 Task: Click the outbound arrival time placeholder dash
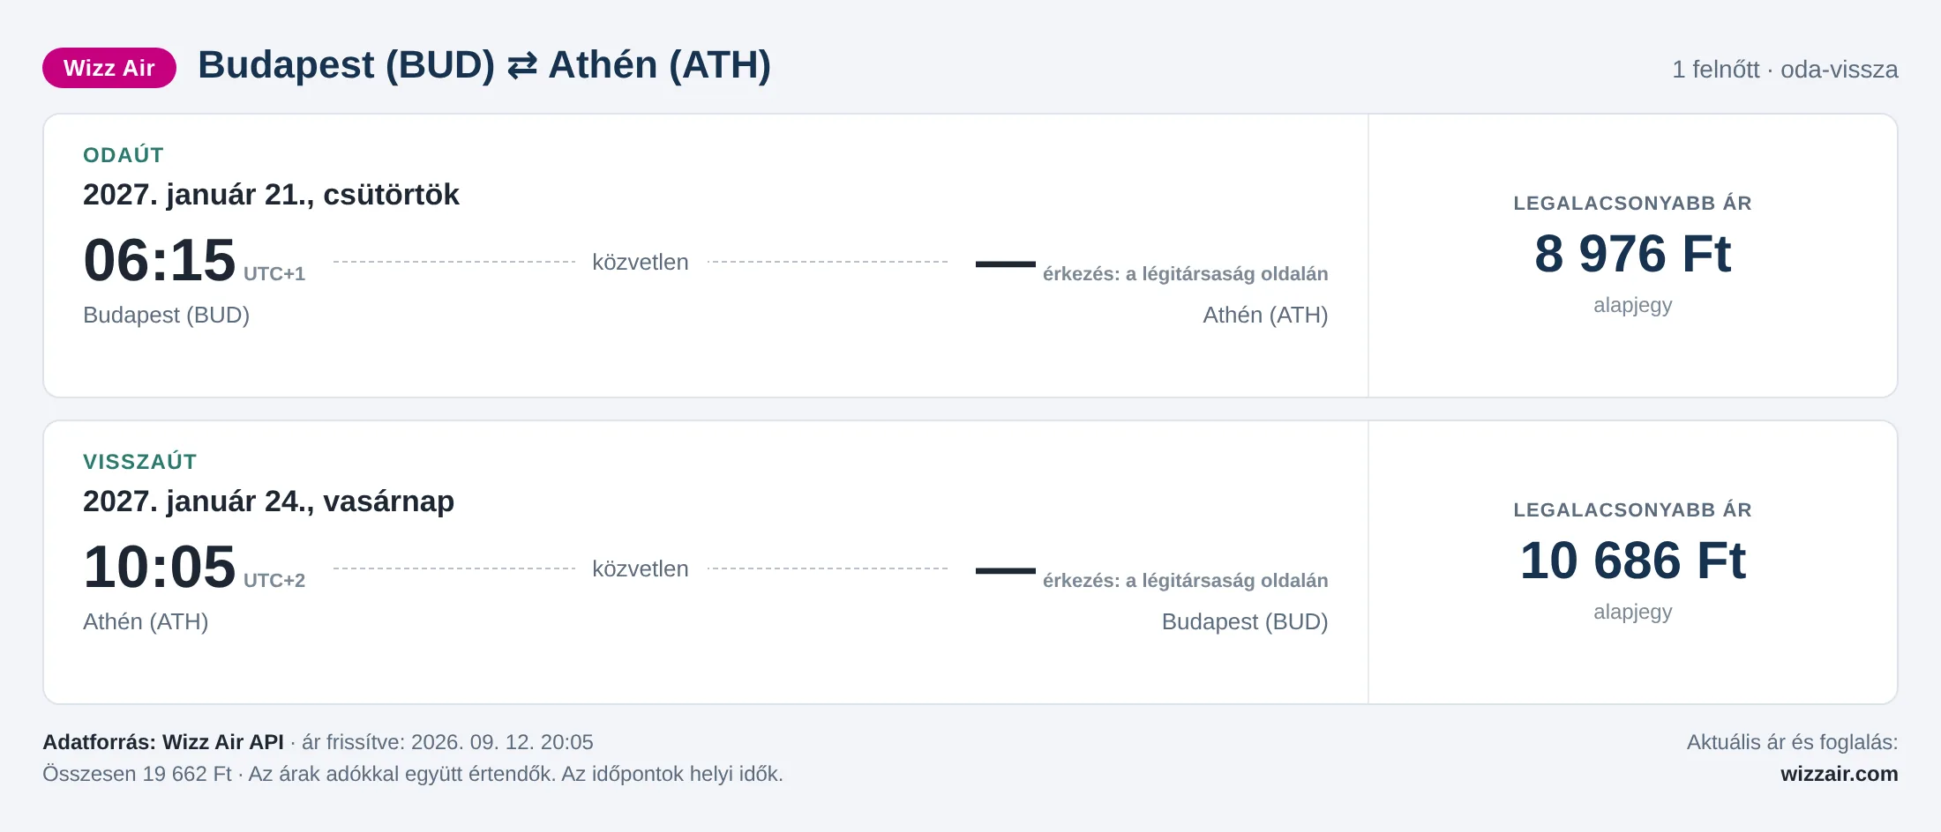click(x=1006, y=264)
